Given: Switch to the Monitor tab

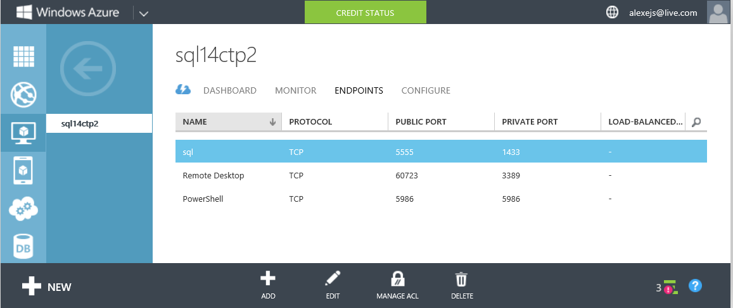Looking at the screenshot, I should tap(295, 90).
